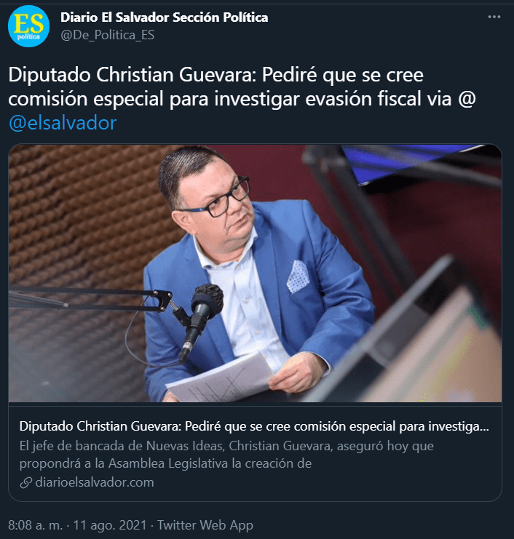Open the Twitter Web App source label
The width and height of the screenshot is (514, 539).
[205, 525]
